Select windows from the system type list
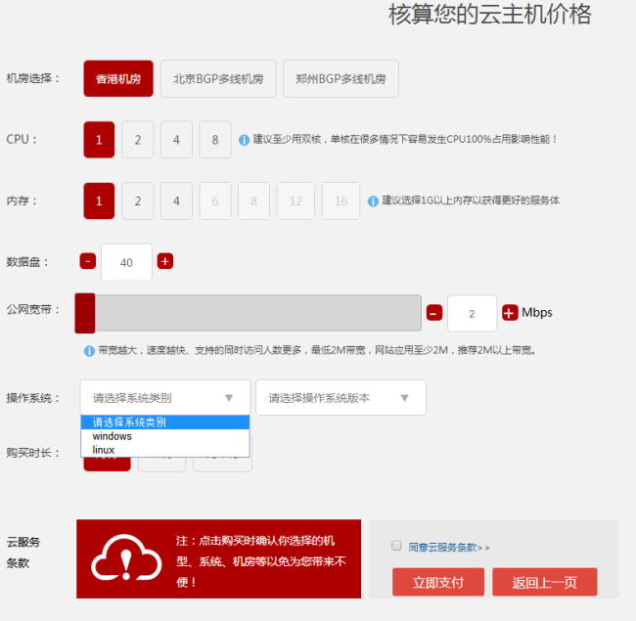The image size is (636, 621). coord(113,436)
